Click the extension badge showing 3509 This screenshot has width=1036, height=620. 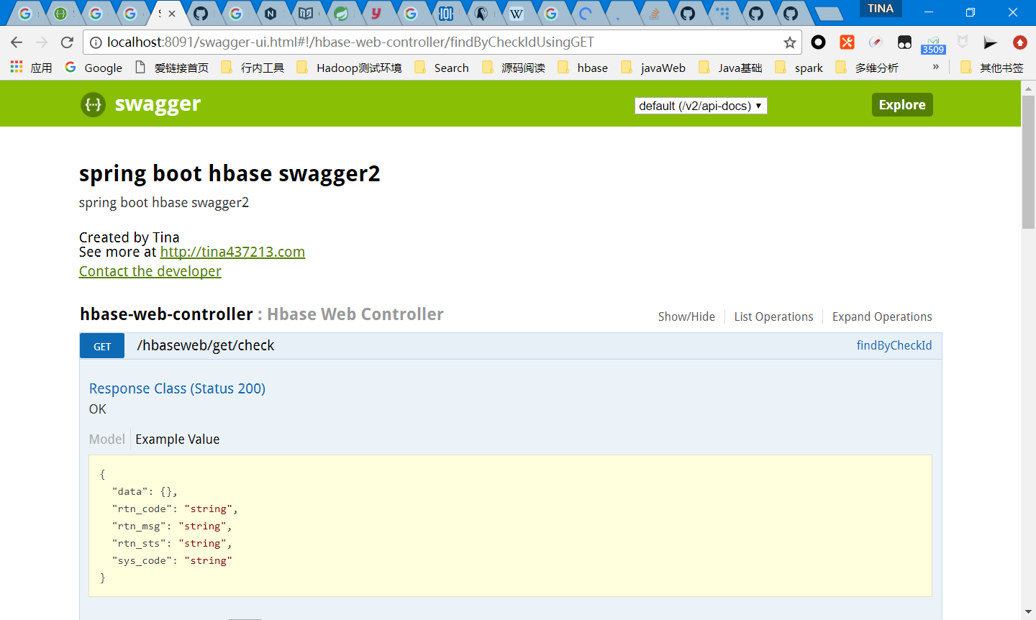coord(933,45)
